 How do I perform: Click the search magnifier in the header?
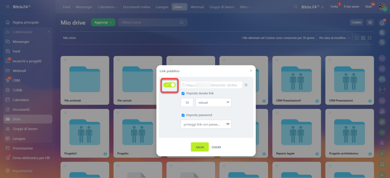coord(295,7)
